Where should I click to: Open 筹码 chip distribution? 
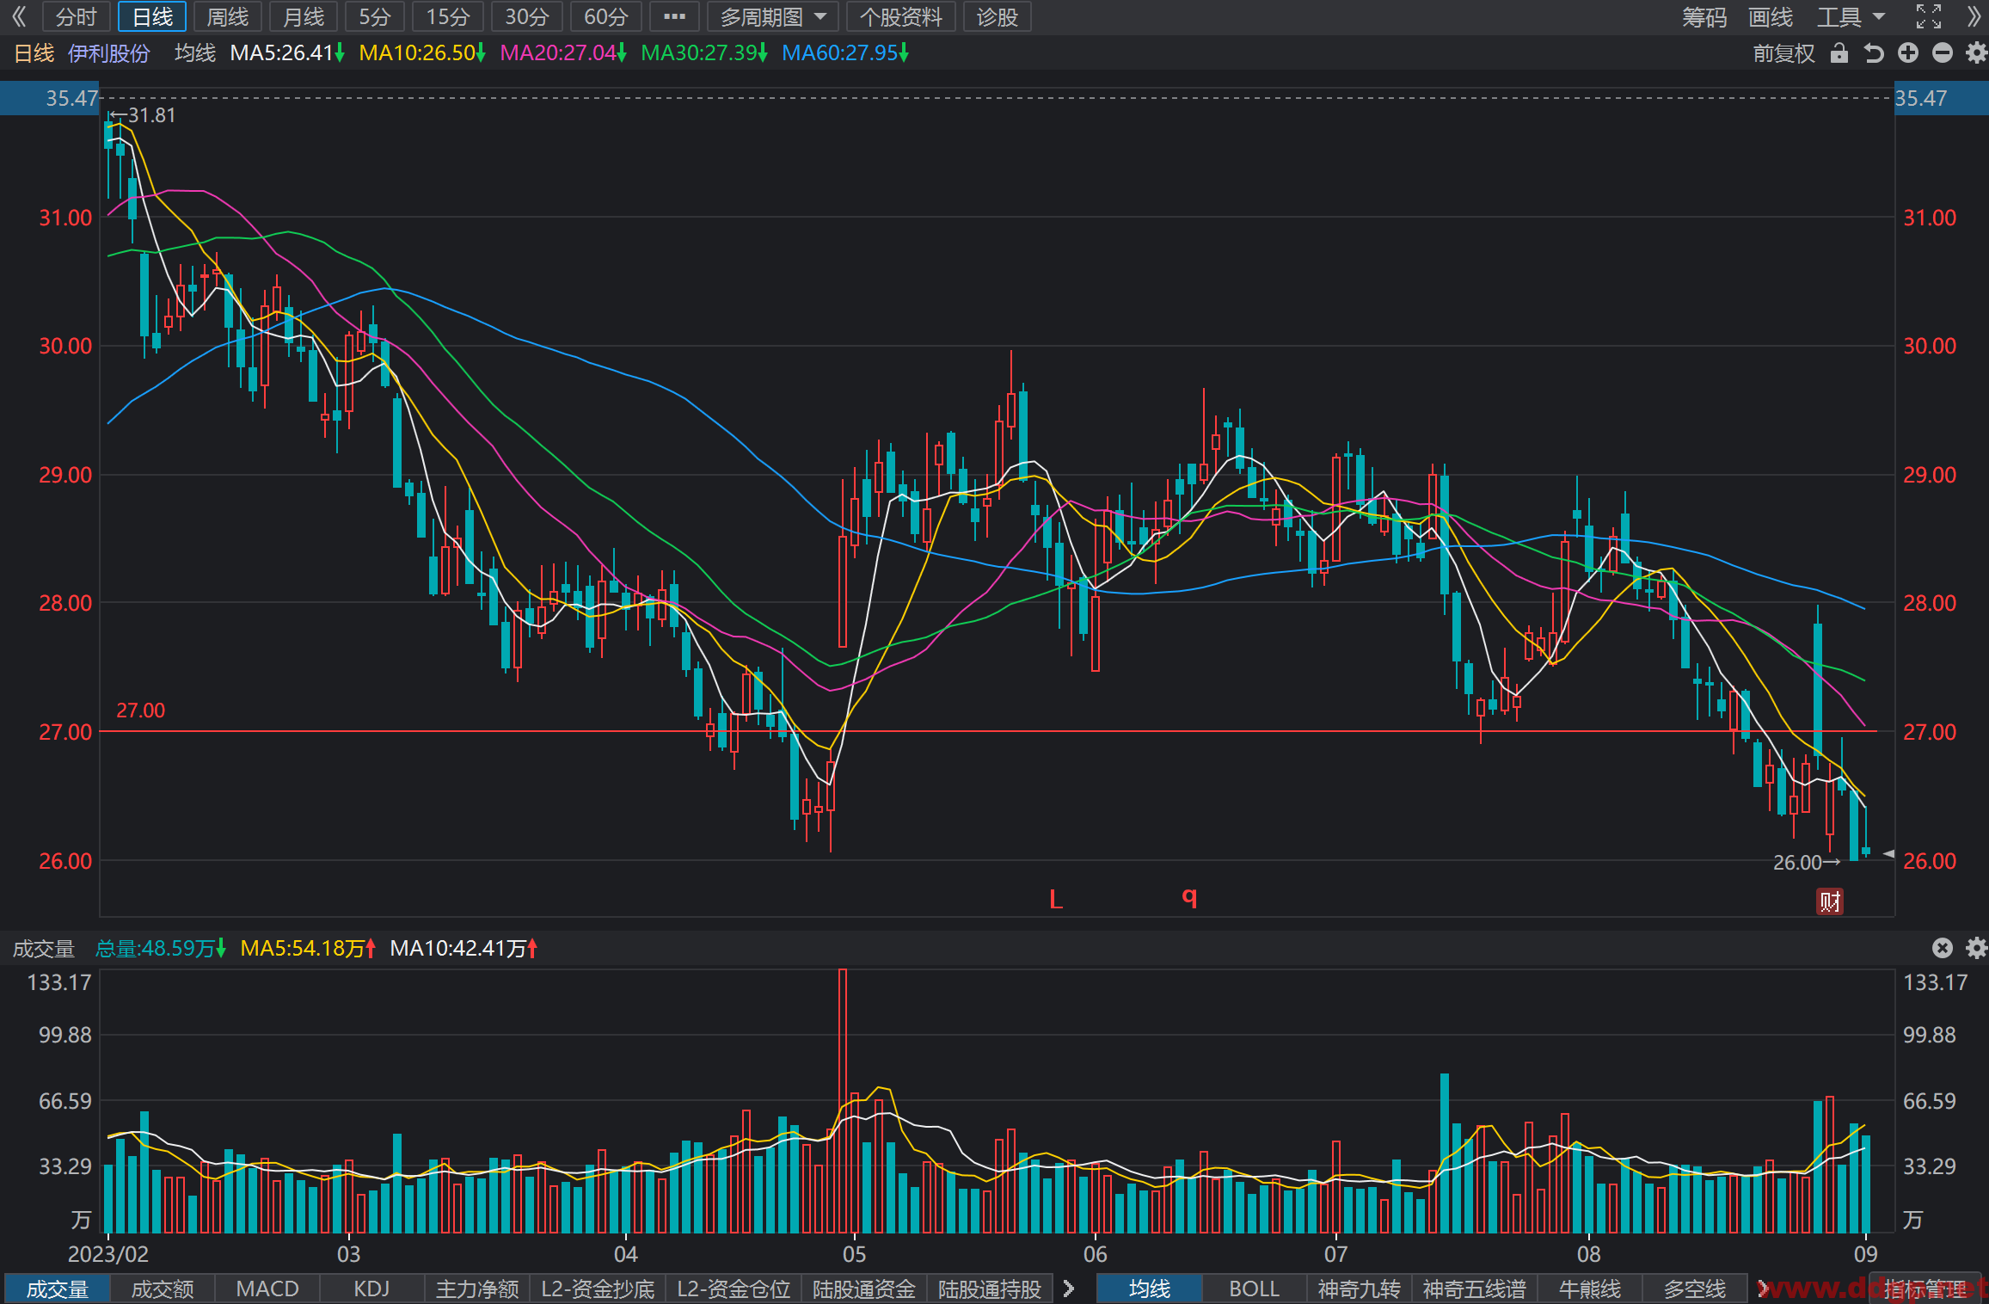tap(1704, 16)
